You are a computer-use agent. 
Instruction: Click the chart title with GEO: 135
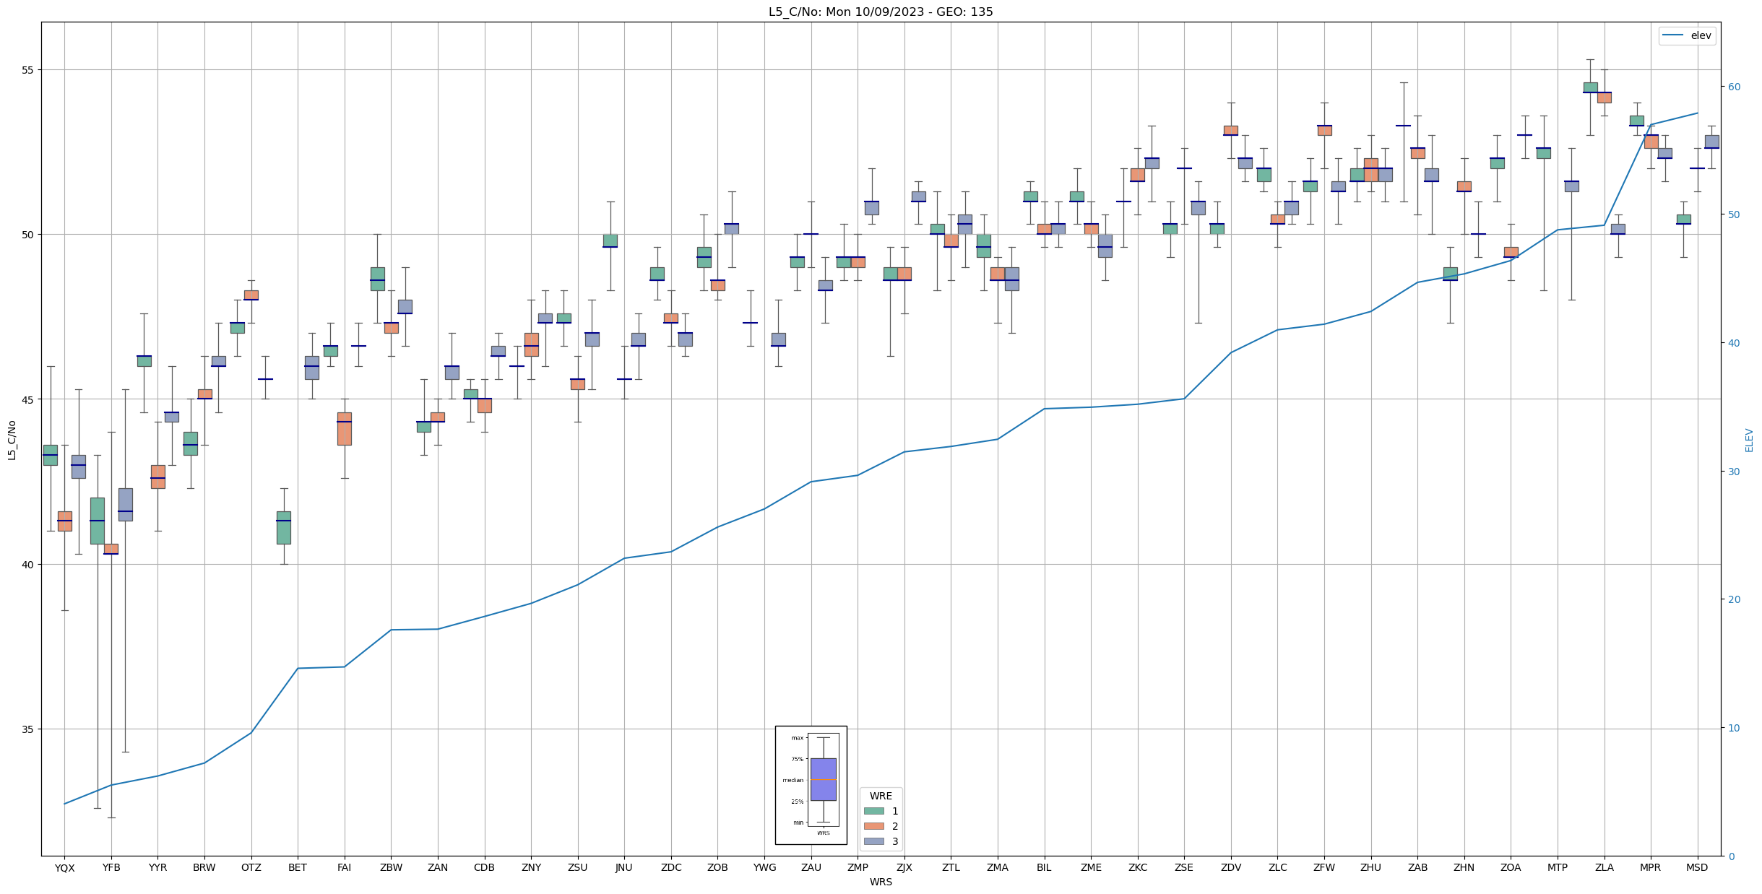[x=880, y=12]
